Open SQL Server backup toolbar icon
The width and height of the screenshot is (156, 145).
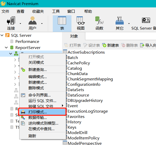coord(146,20)
